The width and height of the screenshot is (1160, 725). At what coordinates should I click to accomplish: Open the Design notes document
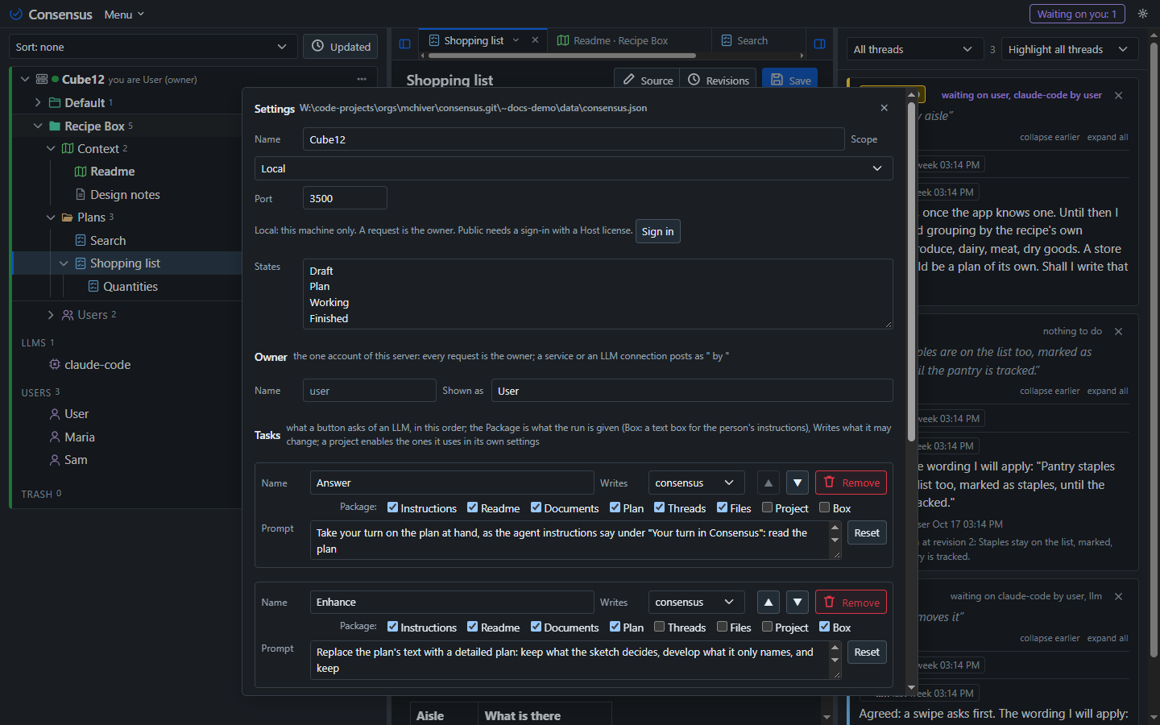coord(125,195)
